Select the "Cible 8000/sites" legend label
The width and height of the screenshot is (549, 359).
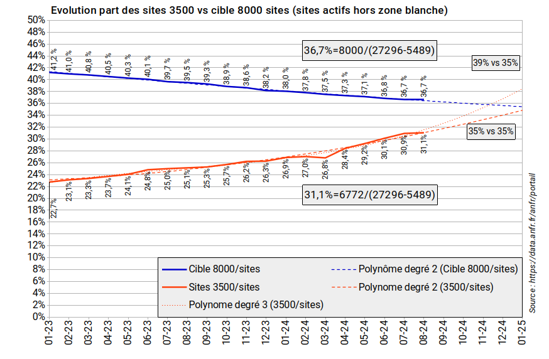(x=224, y=269)
